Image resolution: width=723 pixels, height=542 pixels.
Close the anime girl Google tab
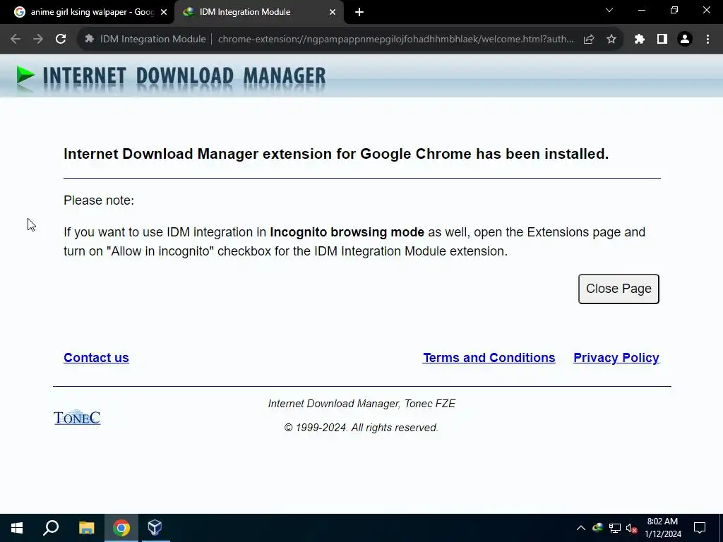pyautogui.click(x=163, y=13)
